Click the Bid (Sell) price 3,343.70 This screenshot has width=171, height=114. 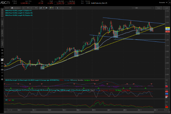[59, 3]
